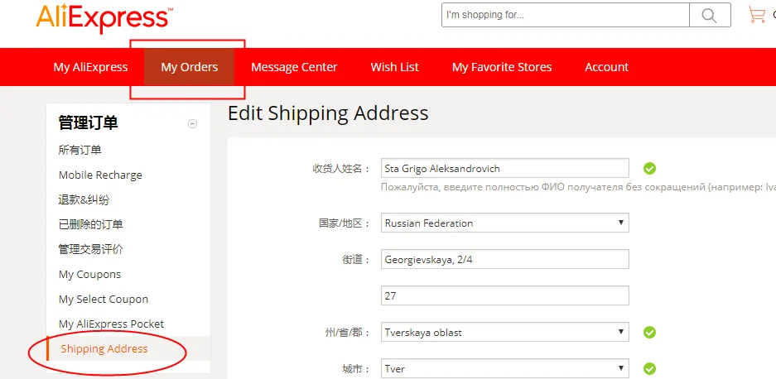Open 退款&纠纷 sidebar link
Viewport: 776px width, 379px height.
tap(84, 200)
